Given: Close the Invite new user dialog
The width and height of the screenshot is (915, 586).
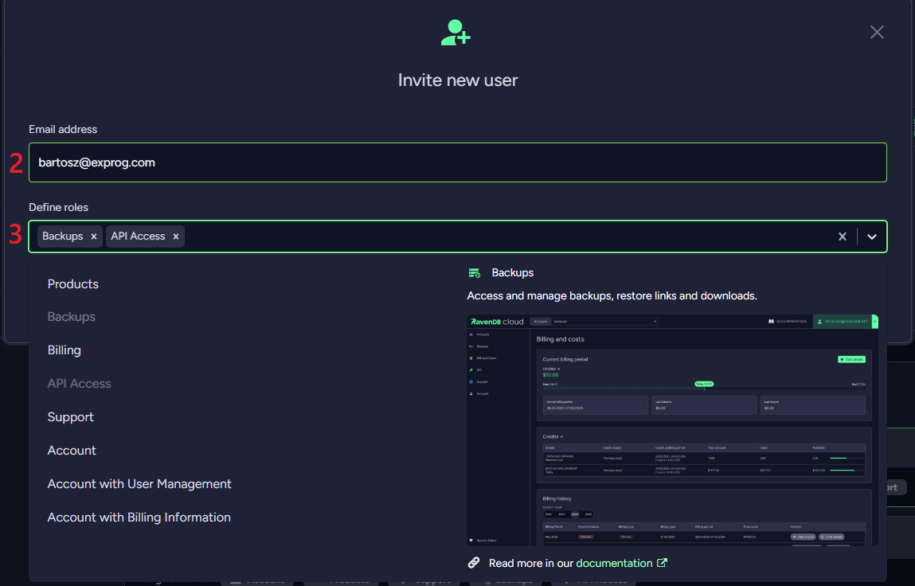Looking at the screenshot, I should click(x=877, y=32).
